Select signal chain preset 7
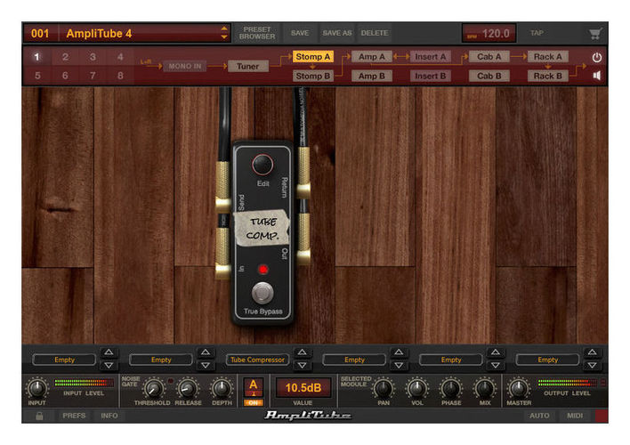The image size is (630, 445). pos(93,76)
